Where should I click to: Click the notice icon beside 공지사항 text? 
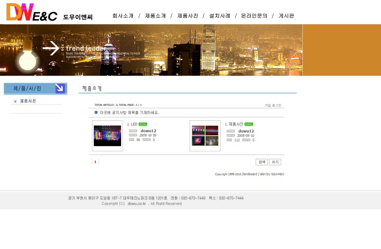(x=96, y=113)
